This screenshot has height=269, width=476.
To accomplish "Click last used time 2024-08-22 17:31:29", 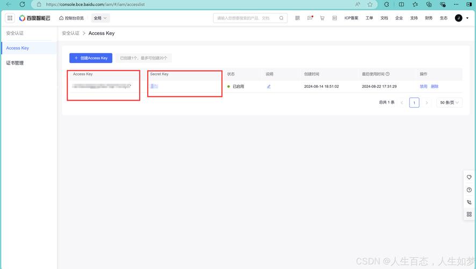I will pyautogui.click(x=379, y=86).
